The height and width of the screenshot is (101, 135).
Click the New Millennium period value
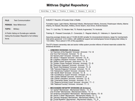tap(20, 25)
